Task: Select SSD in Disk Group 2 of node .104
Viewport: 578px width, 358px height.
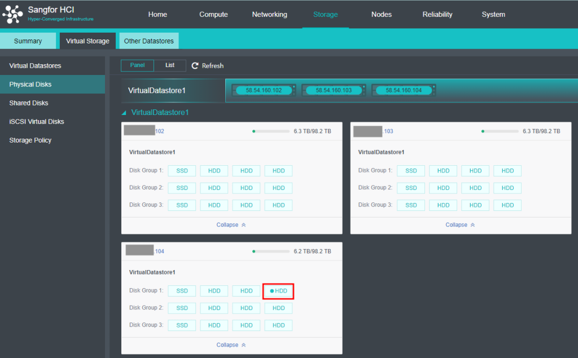Action: pyautogui.click(x=182, y=308)
